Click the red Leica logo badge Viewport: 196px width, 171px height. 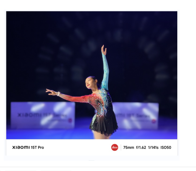point(115,147)
